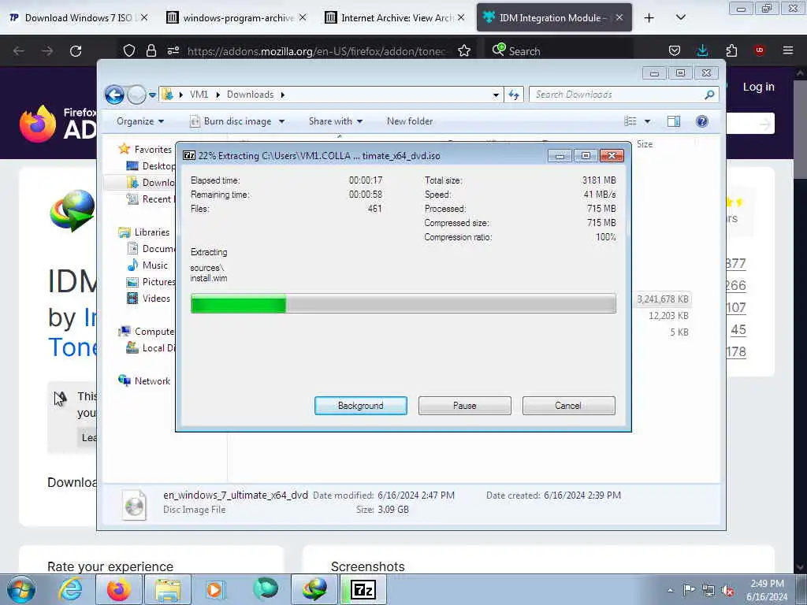Open Windows Explorer taskbar button
807x605 pixels.
pyautogui.click(x=167, y=589)
